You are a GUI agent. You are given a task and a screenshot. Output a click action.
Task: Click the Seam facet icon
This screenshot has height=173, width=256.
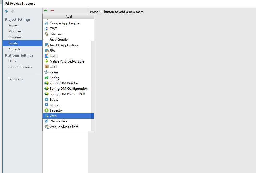[x=47, y=72]
